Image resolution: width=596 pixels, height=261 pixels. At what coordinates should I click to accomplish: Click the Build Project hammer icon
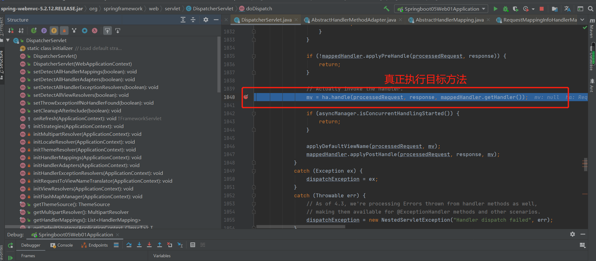386,9
